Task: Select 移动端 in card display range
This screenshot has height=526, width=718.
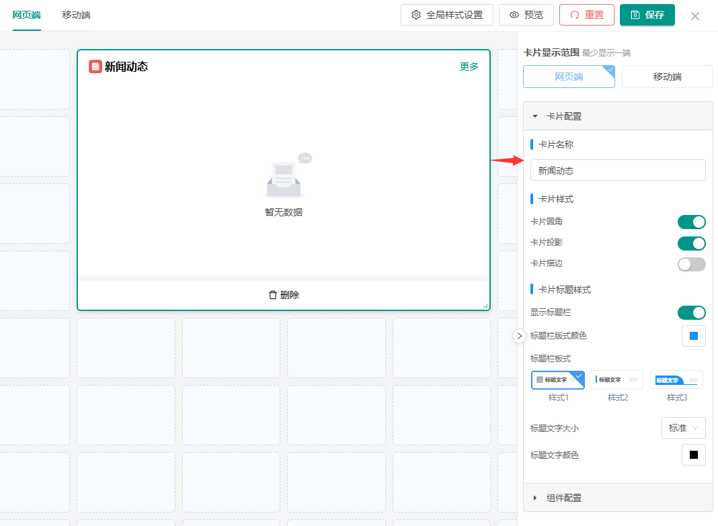Action: coord(667,77)
